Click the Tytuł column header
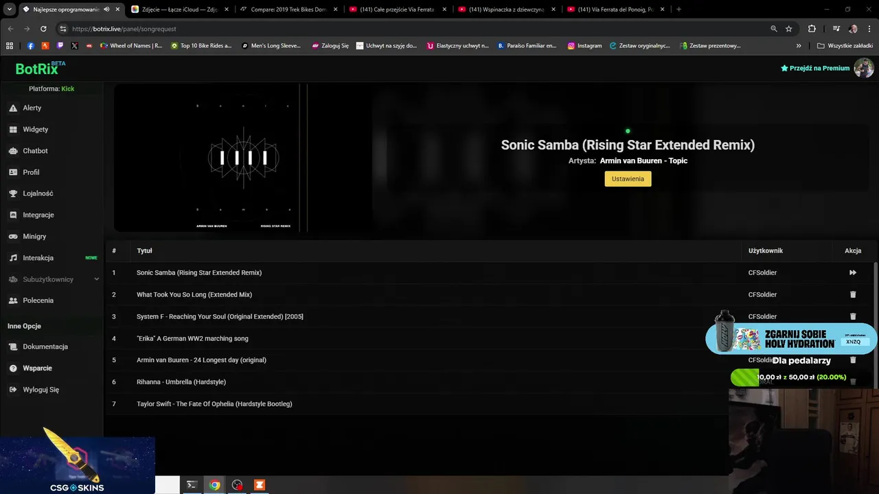 point(144,250)
